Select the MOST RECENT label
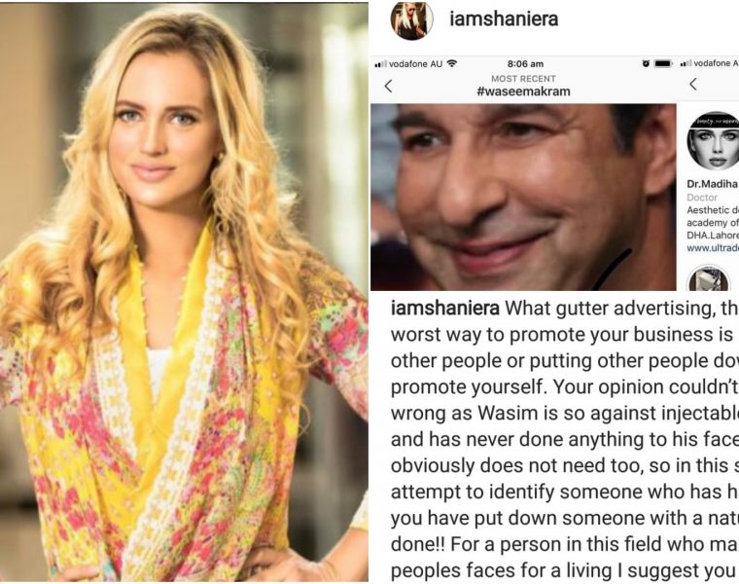This screenshot has width=739, height=584. tap(523, 78)
